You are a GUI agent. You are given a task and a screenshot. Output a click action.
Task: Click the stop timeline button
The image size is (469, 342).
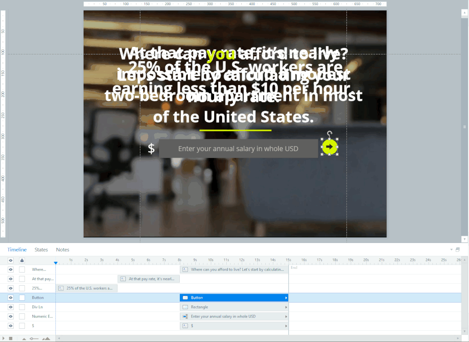coord(10,338)
